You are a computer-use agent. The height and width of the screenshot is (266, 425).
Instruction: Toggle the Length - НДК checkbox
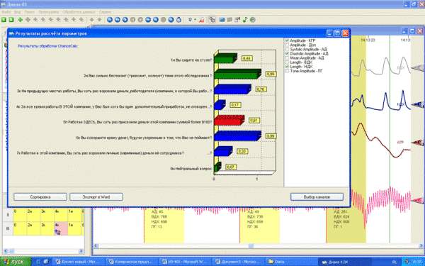(x=287, y=67)
